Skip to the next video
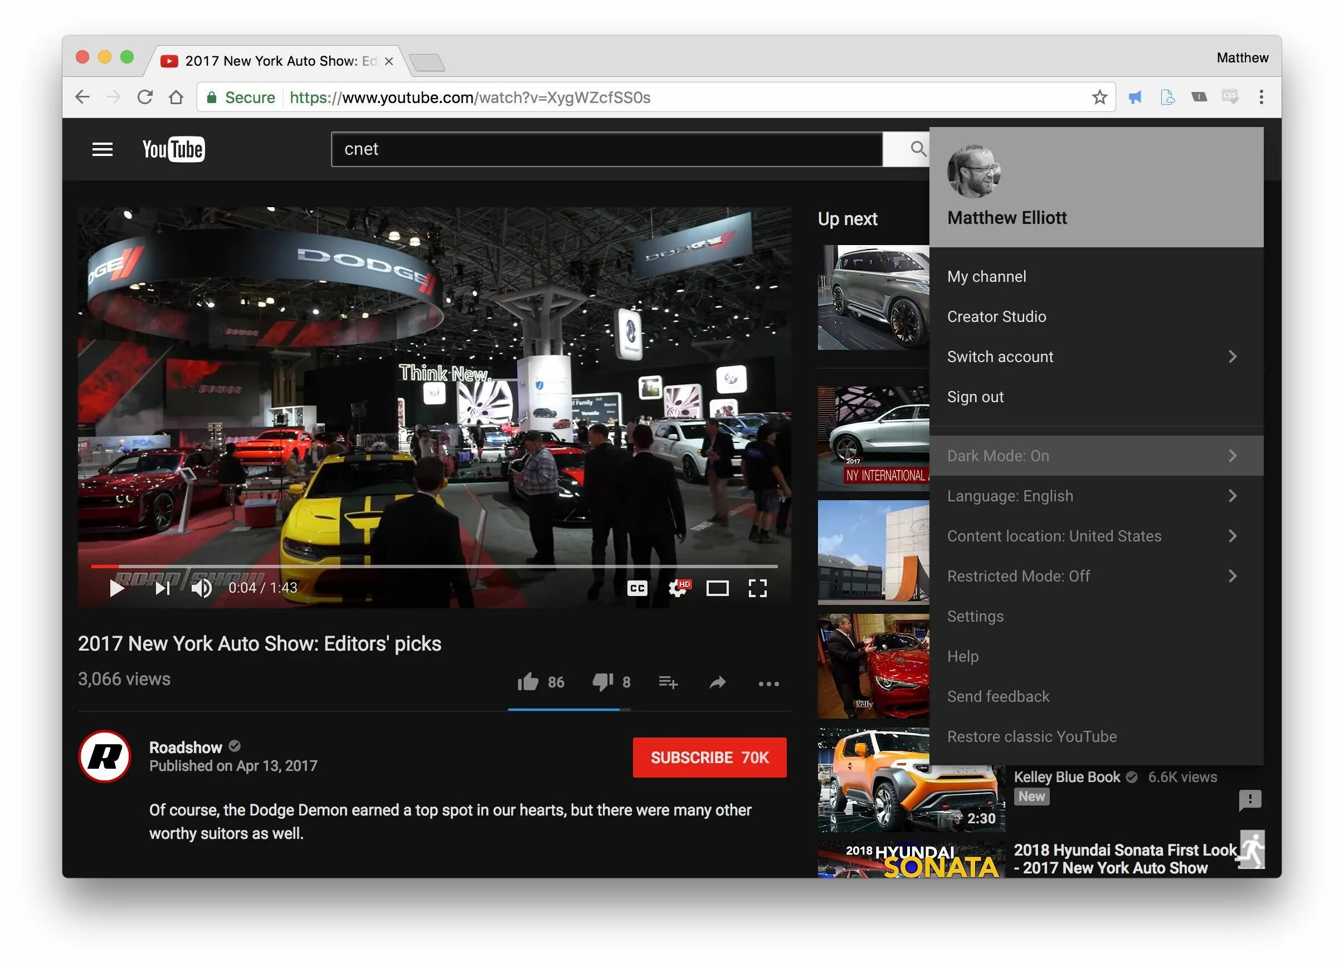This screenshot has width=1344, height=967. coord(162,588)
